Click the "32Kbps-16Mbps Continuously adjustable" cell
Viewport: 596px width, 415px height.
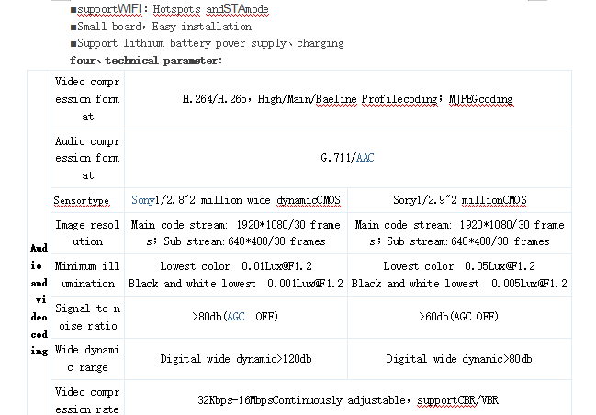[348, 401]
